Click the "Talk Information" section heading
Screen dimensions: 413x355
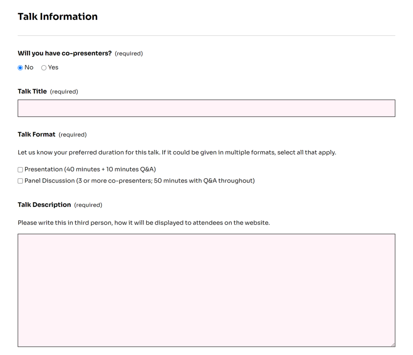pyautogui.click(x=58, y=17)
